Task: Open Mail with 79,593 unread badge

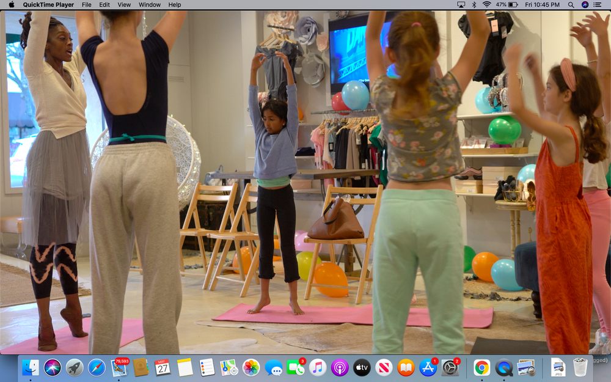Action: 119,367
